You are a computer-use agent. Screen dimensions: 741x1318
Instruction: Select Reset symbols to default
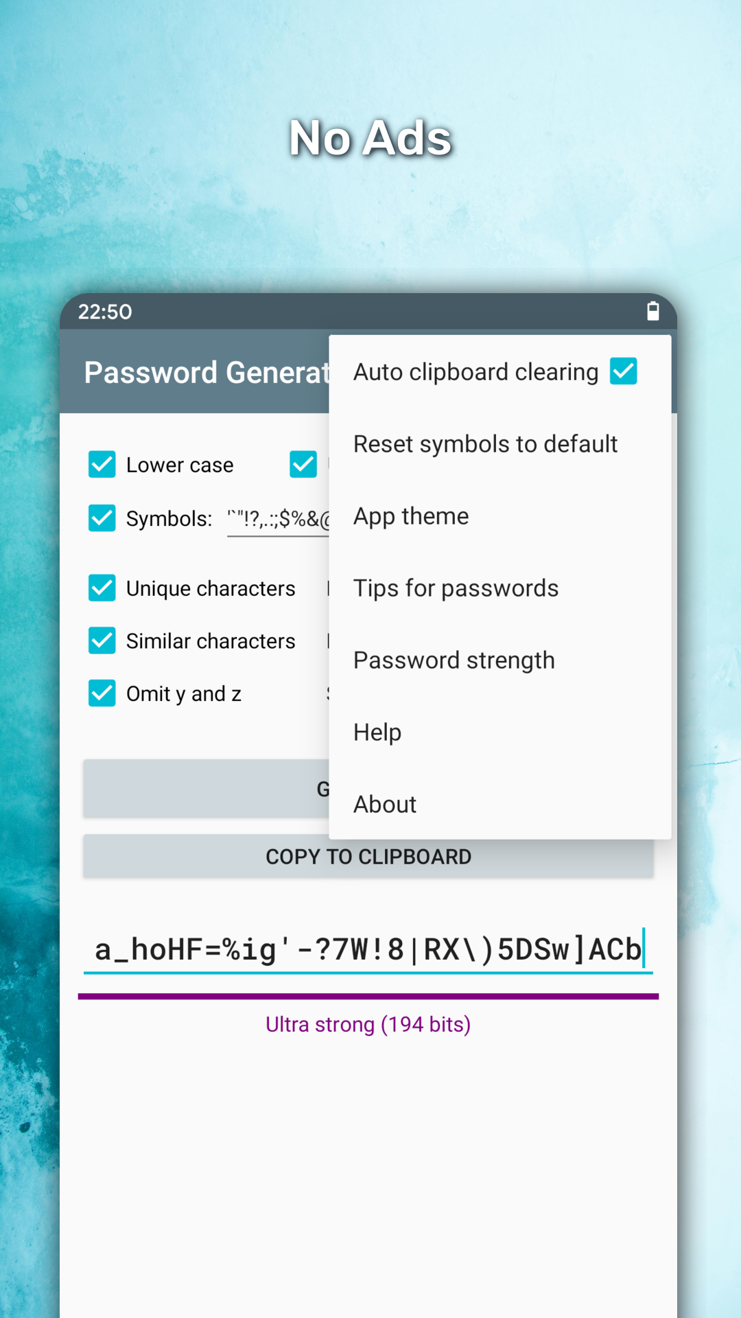click(485, 444)
